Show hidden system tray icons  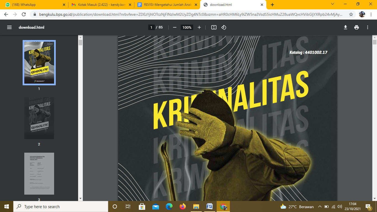point(320,206)
